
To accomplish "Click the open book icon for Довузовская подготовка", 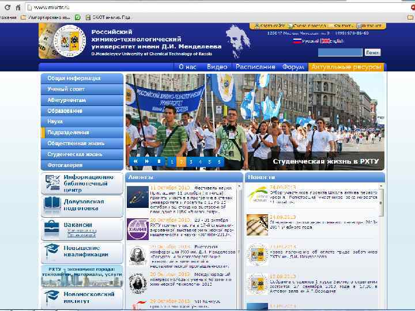I will point(52,204).
